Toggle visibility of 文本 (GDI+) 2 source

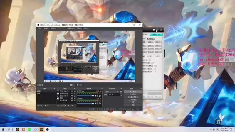point(72,91)
